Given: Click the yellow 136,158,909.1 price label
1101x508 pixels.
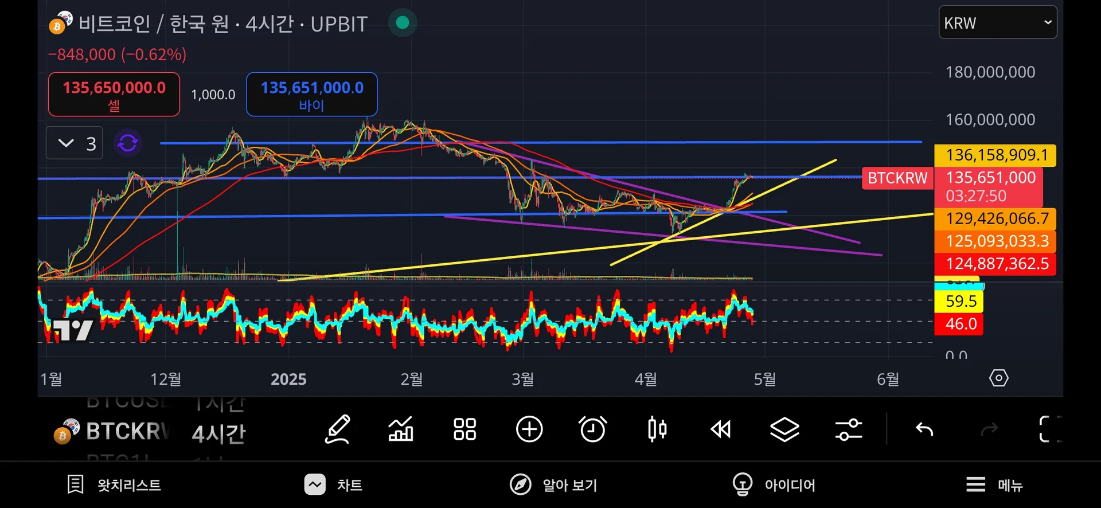Looking at the screenshot, I should pyautogui.click(x=995, y=155).
